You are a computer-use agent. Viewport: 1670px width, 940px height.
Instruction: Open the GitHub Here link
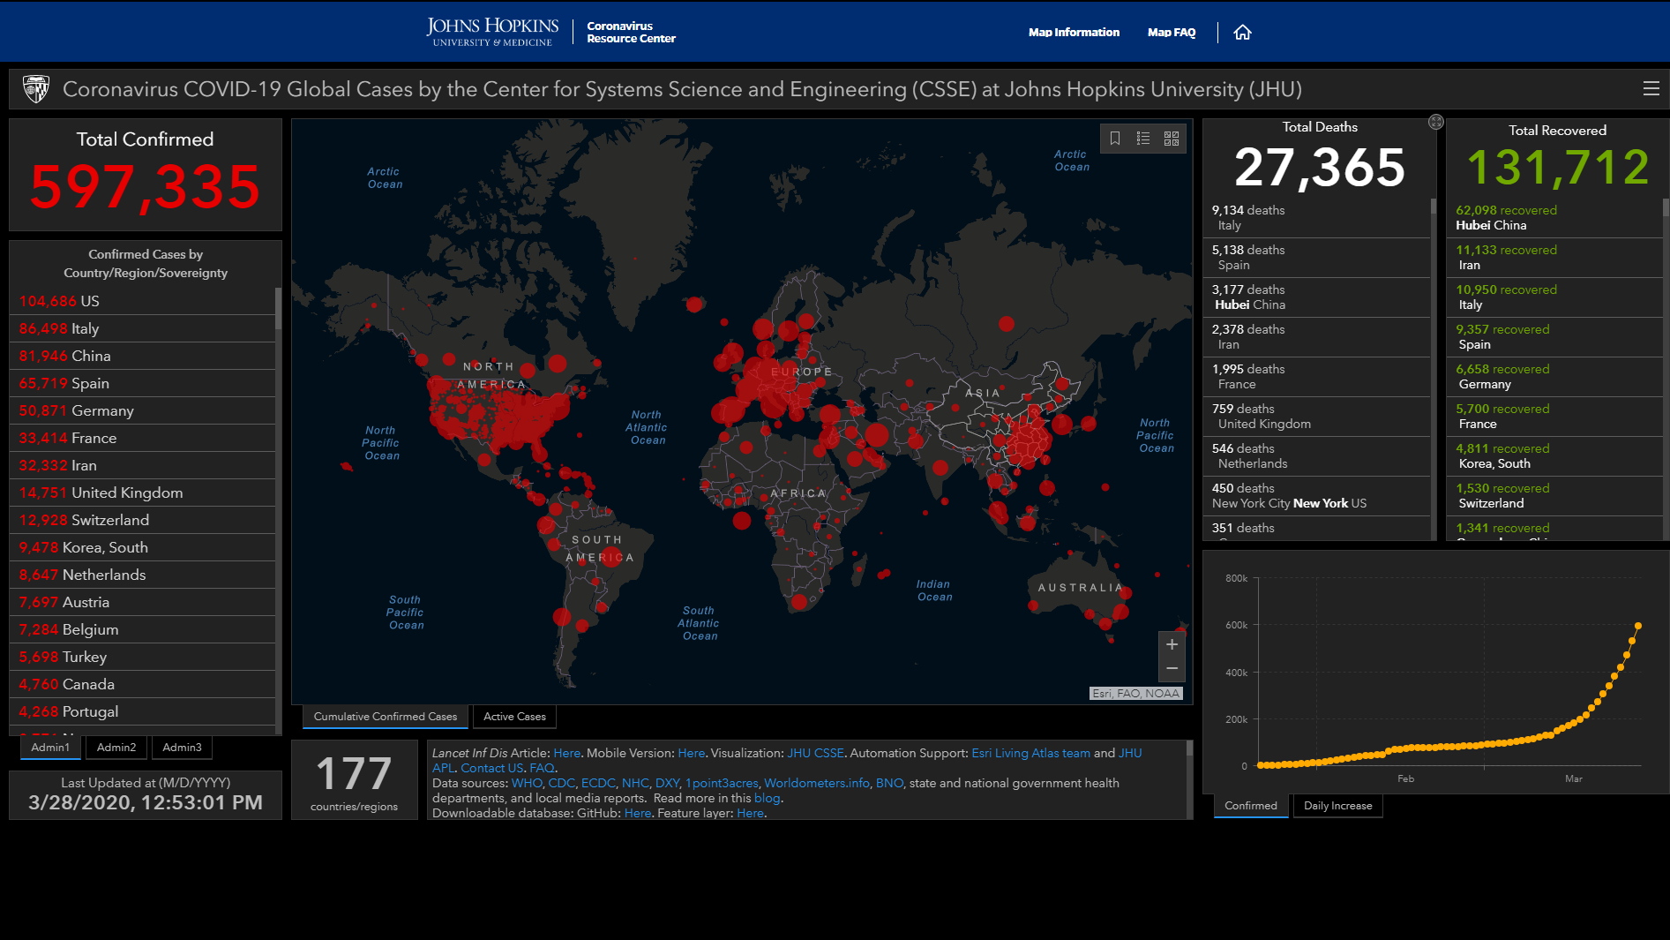click(x=638, y=813)
